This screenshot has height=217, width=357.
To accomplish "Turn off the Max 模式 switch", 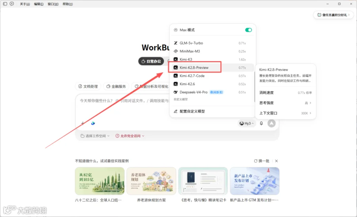I will [x=248, y=30].
